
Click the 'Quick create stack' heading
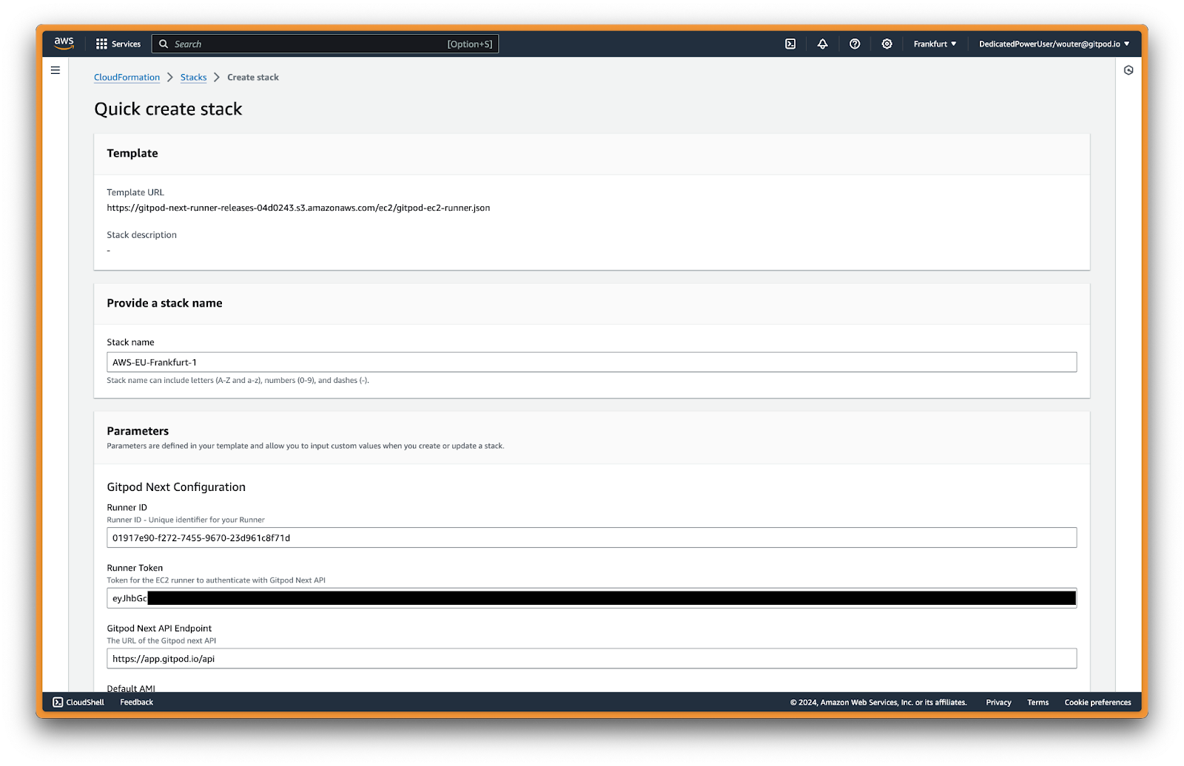[x=168, y=109]
